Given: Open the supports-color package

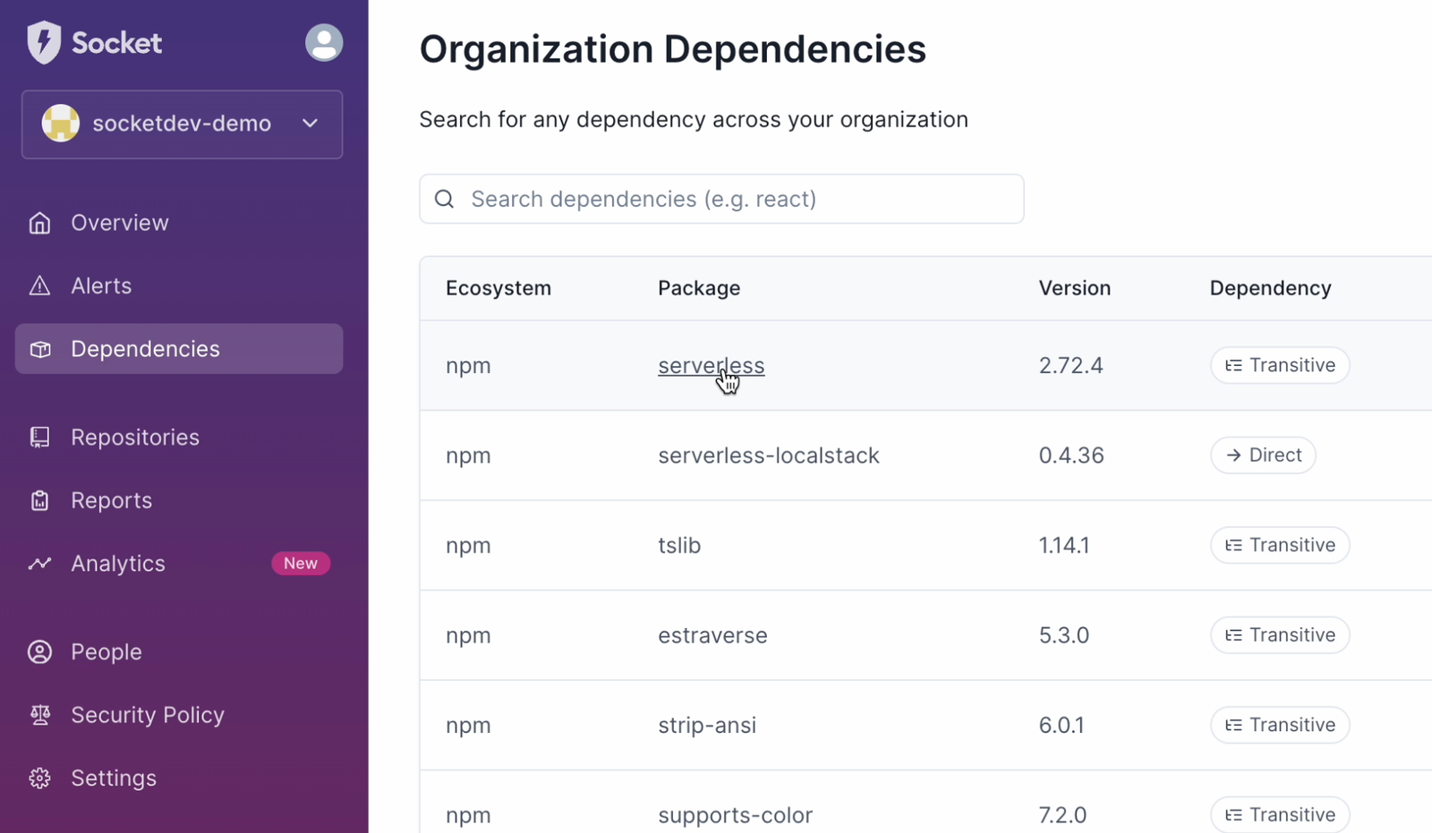Looking at the screenshot, I should (735, 815).
